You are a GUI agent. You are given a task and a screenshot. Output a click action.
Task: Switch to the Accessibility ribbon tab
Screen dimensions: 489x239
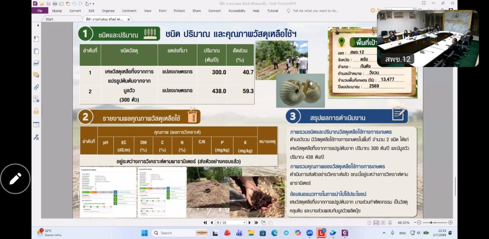[237, 11]
